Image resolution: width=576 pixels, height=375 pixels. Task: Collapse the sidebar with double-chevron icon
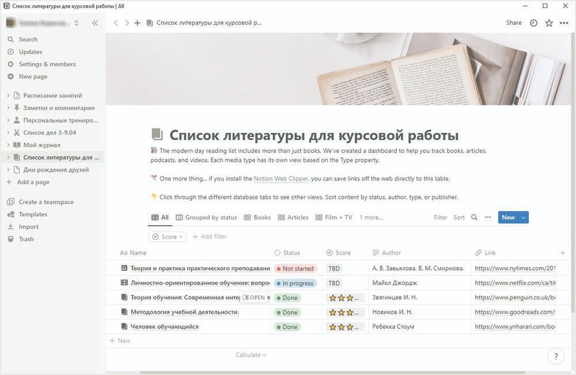(x=95, y=23)
